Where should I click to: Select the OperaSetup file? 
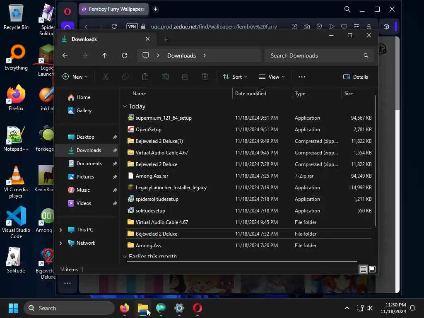[249, 130]
